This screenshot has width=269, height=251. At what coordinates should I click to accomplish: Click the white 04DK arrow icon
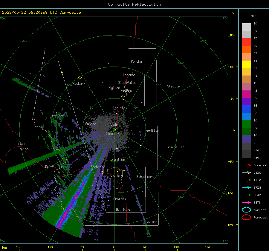click(x=246, y=173)
